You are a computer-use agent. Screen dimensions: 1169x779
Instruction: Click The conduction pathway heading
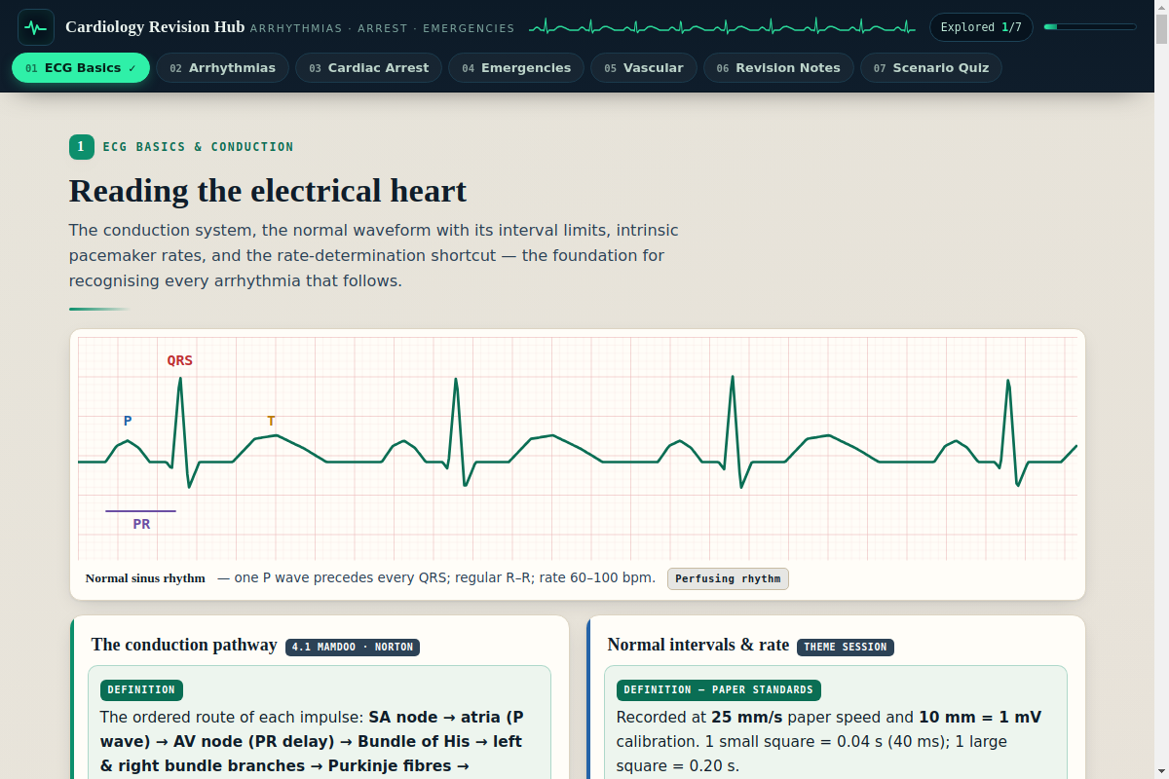(x=184, y=645)
